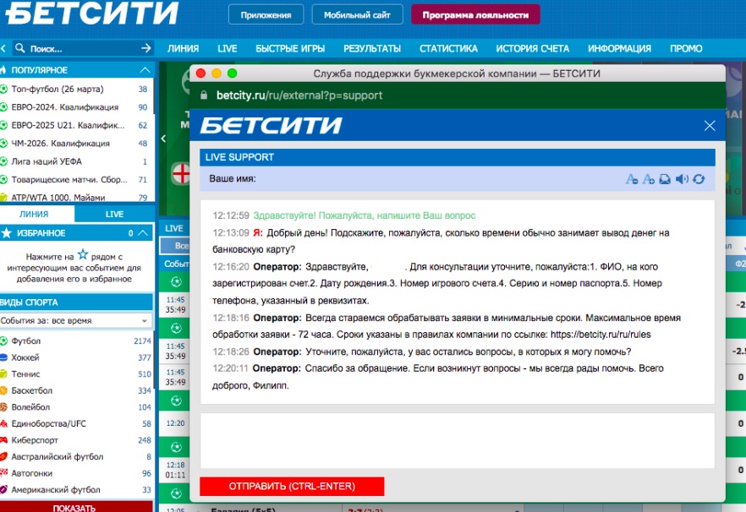Decrease chat font size icon
Viewport: 746px width, 512px height.
[631, 179]
